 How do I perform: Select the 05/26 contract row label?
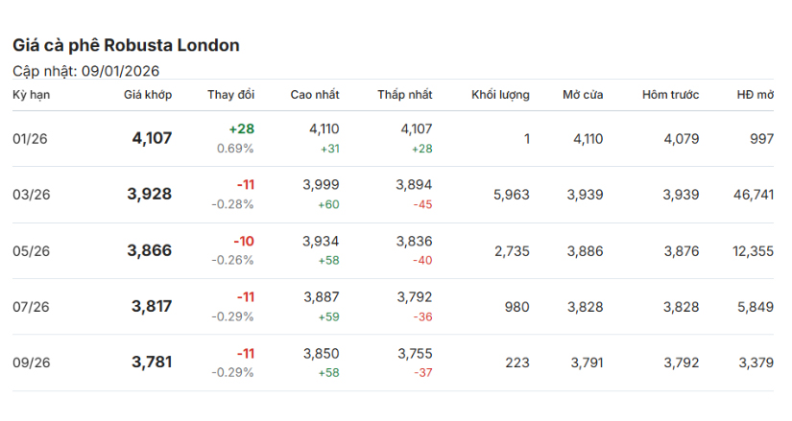30,251
